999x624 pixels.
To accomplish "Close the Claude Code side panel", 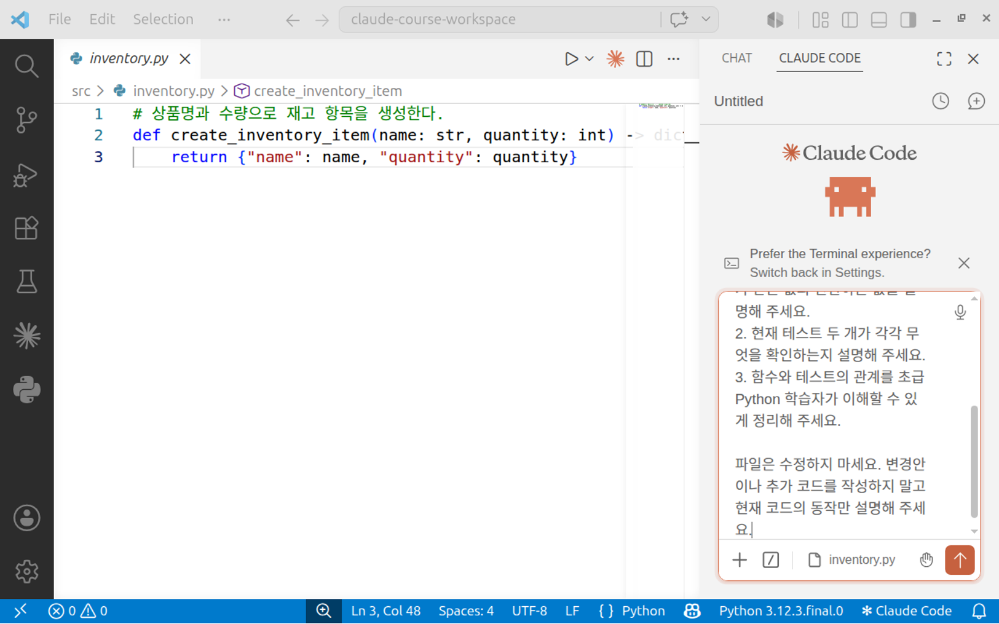I will coord(973,59).
